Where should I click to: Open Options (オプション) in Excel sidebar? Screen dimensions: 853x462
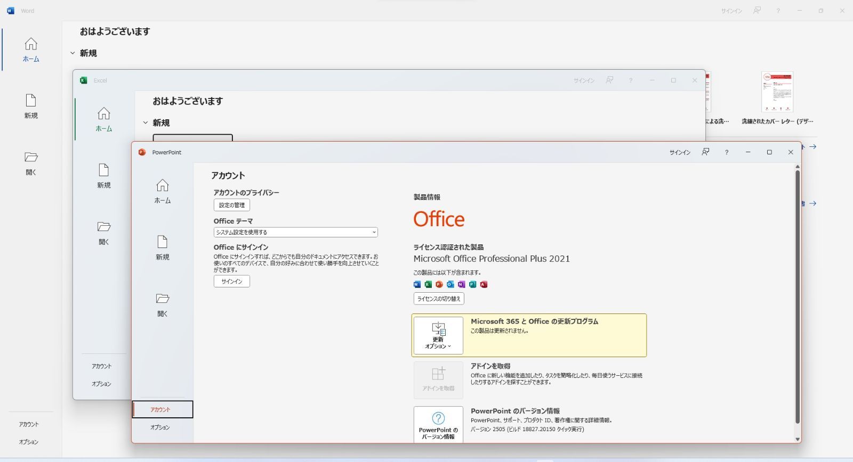click(x=101, y=384)
